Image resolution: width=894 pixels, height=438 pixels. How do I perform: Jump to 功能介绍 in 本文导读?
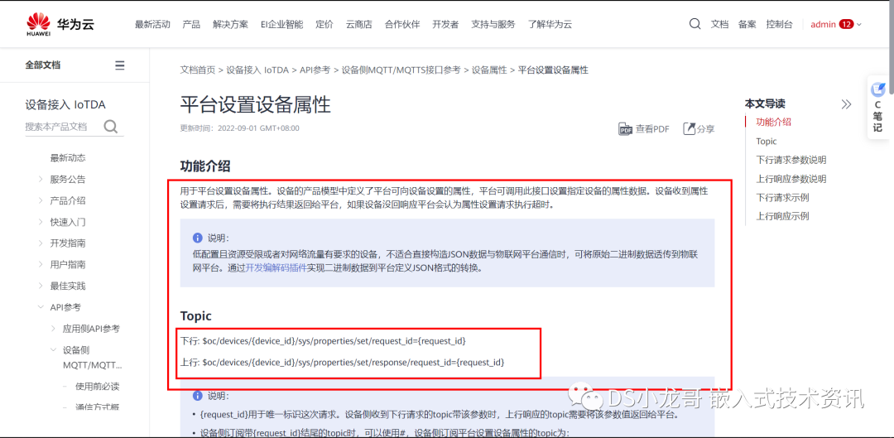click(773, 122)
